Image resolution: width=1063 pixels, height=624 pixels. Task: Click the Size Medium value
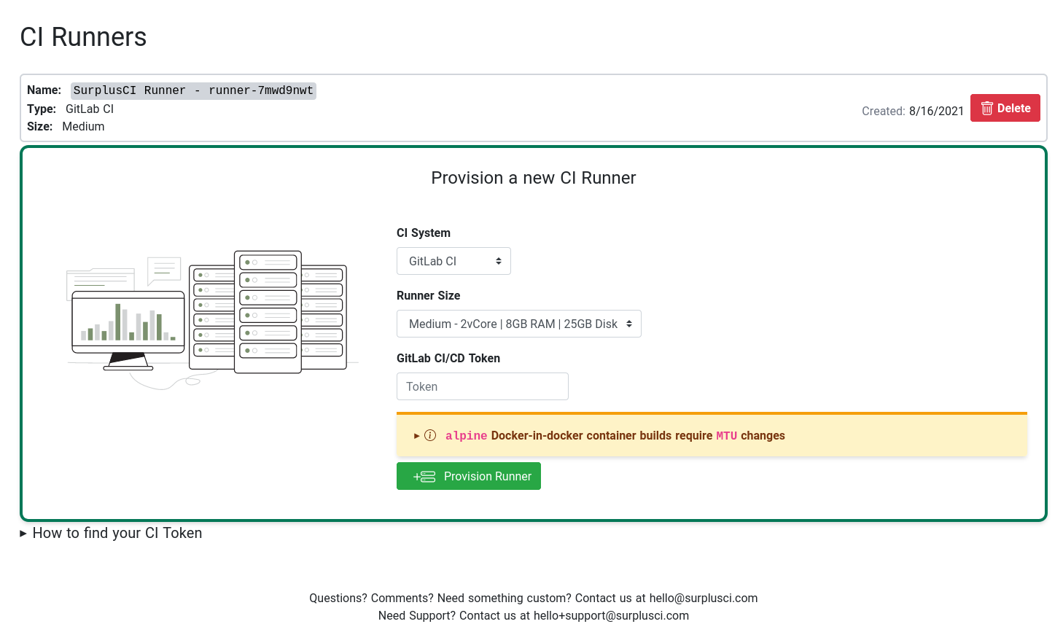point(83,126)
